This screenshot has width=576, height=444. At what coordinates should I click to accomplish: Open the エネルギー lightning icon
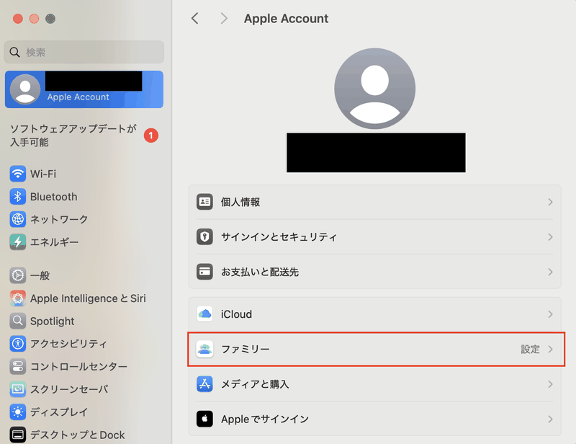[17, 242]
